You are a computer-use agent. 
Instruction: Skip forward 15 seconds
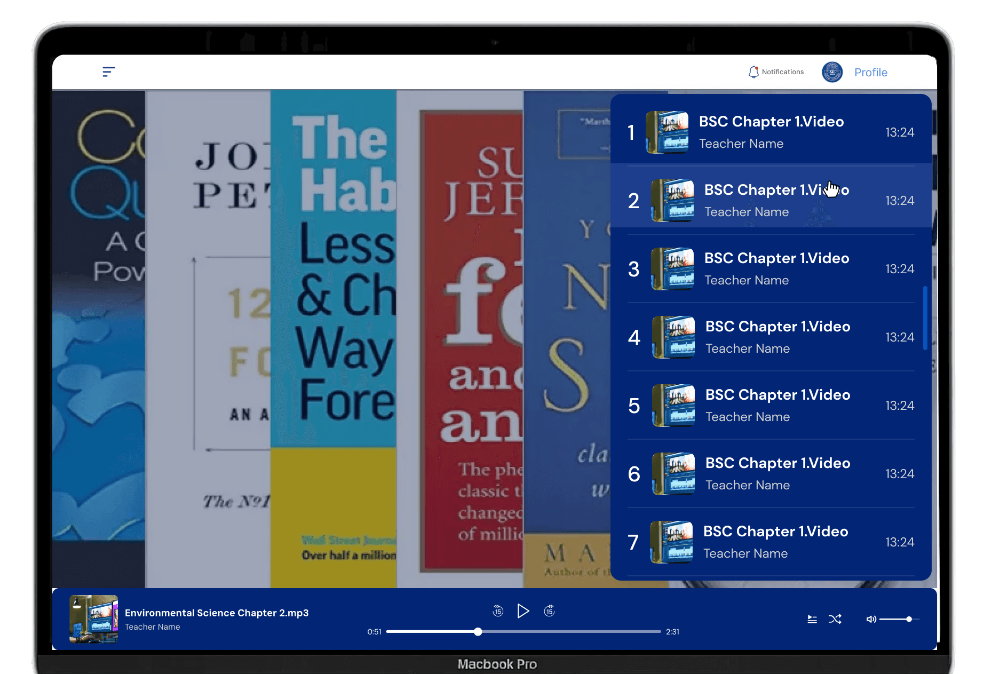click(x=549, y=611)
